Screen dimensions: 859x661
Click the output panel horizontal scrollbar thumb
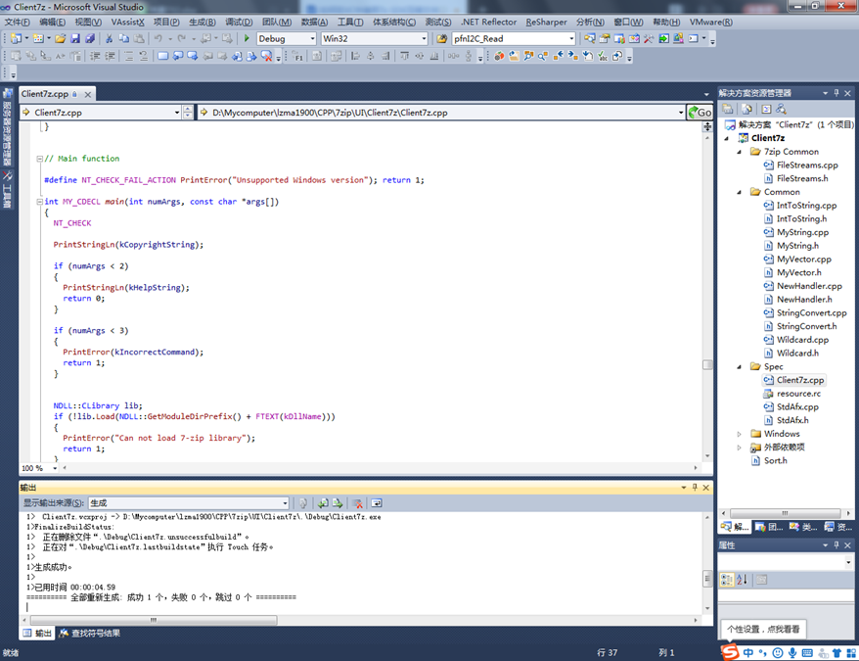[x=154, y=620]
